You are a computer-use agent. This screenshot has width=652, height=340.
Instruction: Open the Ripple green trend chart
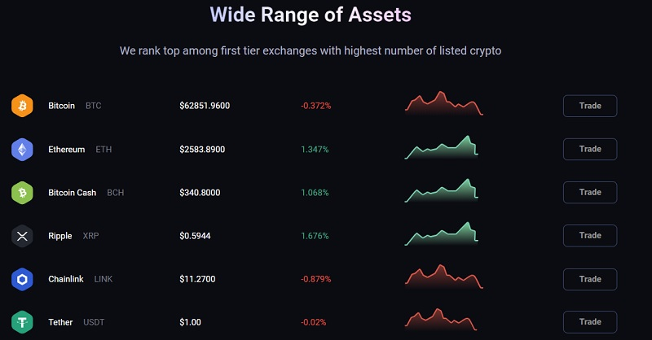(x=441, y=233)
